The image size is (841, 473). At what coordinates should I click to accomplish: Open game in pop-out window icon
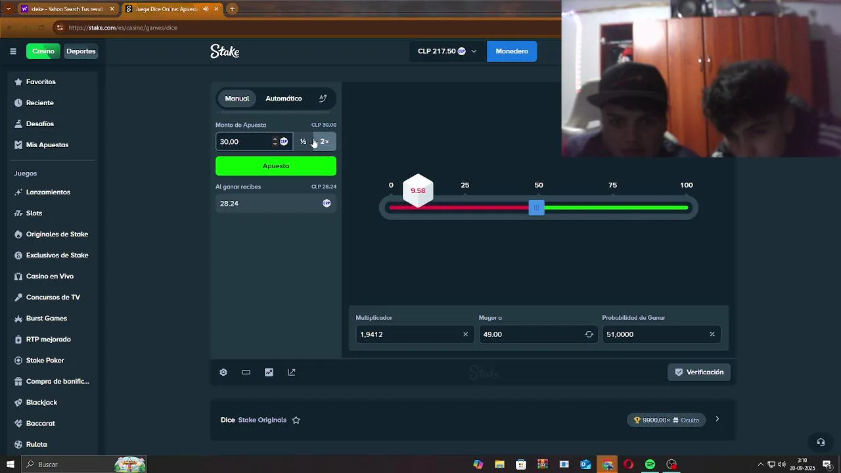tap(292, 372)
